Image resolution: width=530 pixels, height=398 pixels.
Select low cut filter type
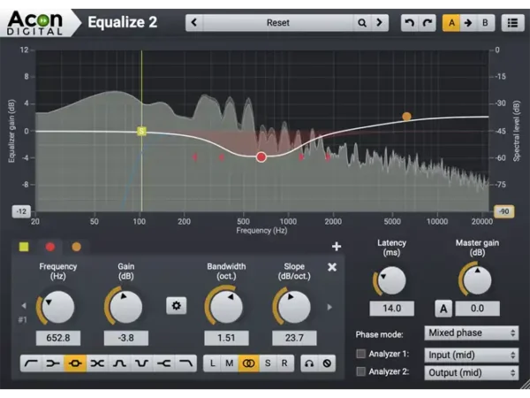point(31,364)
